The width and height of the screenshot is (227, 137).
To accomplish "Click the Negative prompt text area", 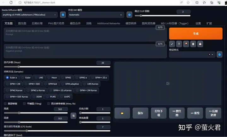I will 85,51.
